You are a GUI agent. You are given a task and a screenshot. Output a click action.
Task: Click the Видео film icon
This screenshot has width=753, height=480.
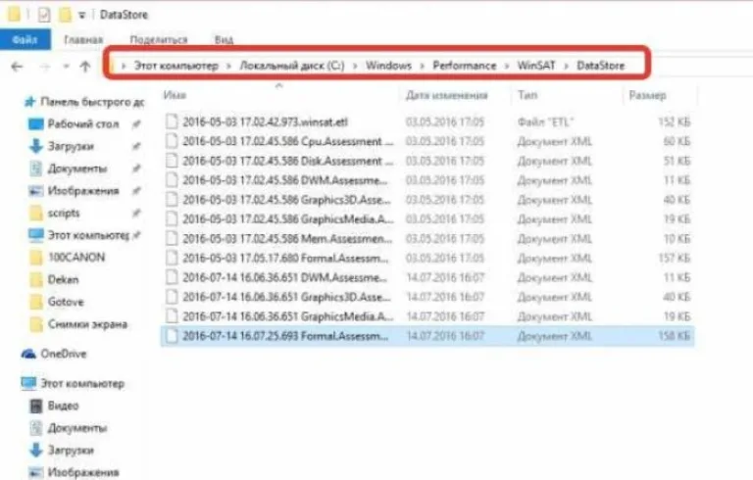pyautogui.click(x=36, y=407)
